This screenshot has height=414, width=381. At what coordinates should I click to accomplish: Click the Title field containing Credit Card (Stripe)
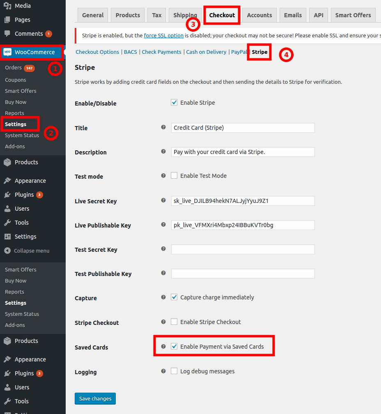243,128
